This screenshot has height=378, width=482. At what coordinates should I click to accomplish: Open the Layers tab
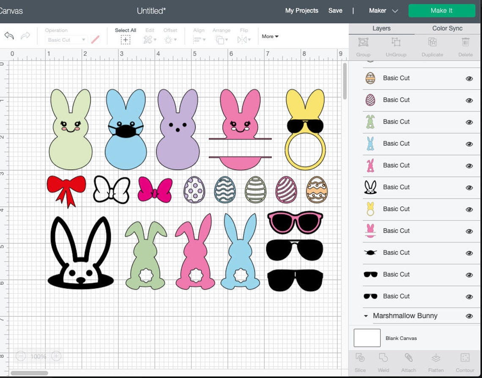tap(381, 28)
